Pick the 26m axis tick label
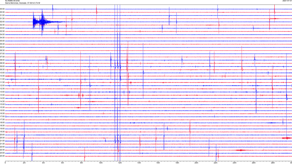 point(254,163)
